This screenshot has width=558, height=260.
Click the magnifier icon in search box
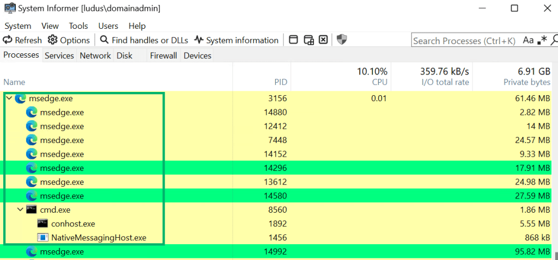coord(554,40)
